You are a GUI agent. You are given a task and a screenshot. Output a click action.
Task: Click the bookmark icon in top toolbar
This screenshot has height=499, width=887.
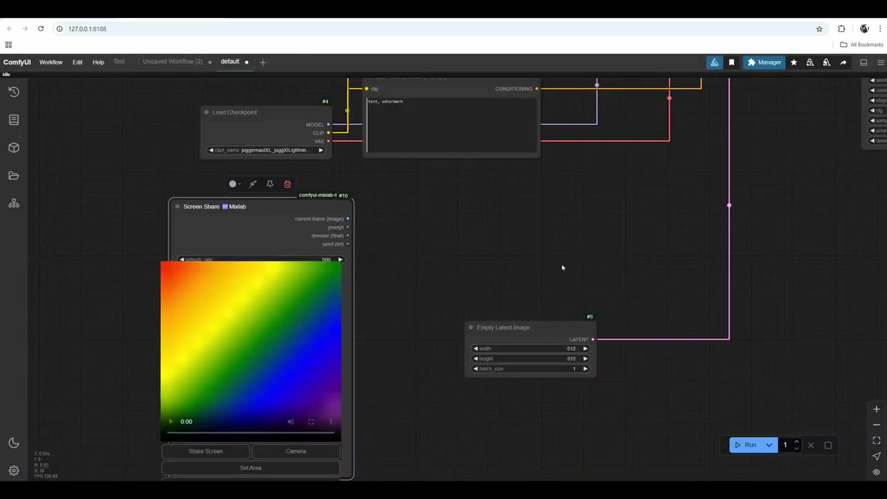pos(731,62)
